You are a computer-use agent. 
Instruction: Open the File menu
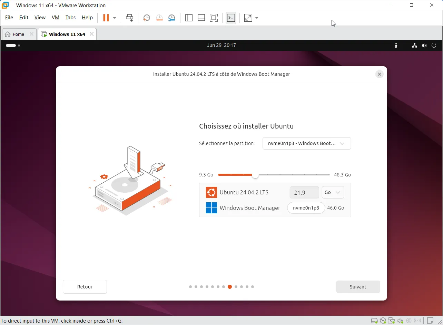tap(9, 18)
